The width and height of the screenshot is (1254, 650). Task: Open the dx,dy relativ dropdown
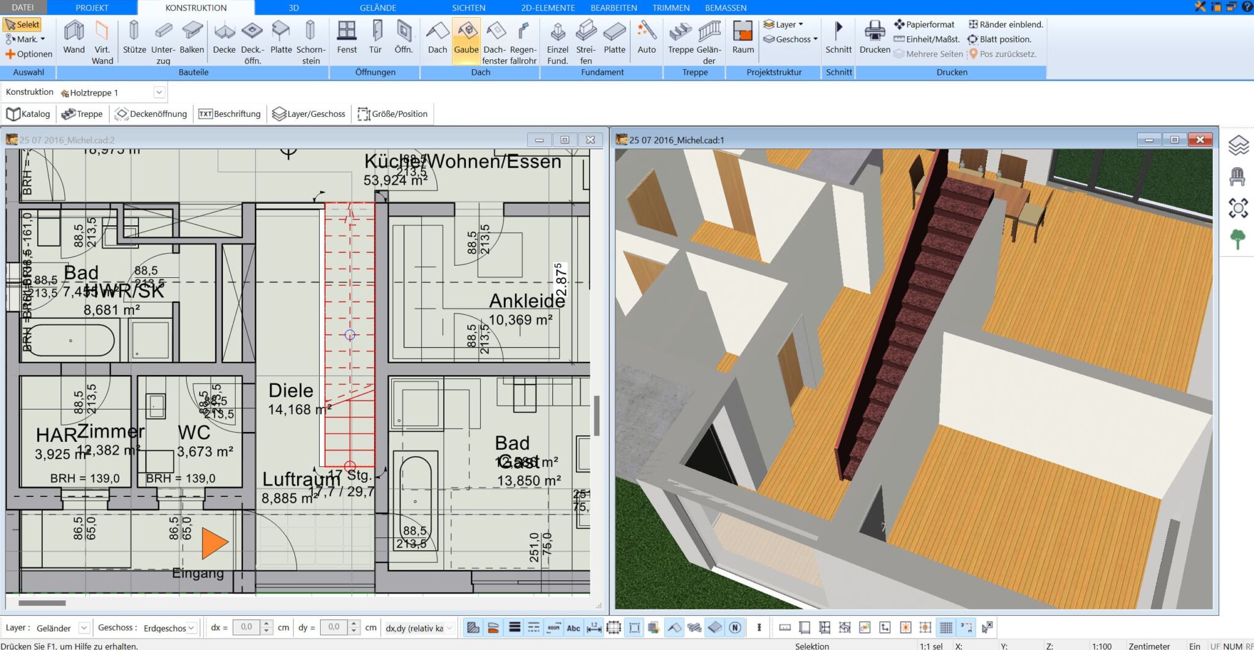pos(449,628)
